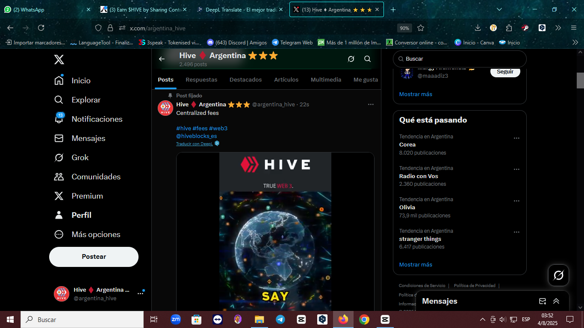Compose new message icon in Mensajes drawer
The image size is (584, 328).
543,301
